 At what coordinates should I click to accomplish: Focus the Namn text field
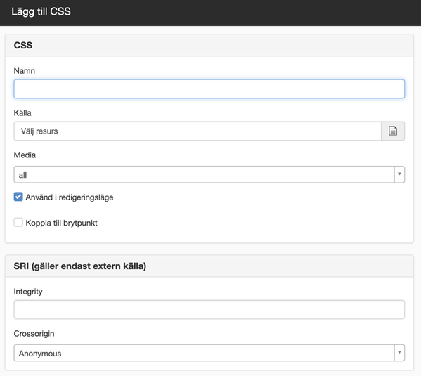[209, 89]
